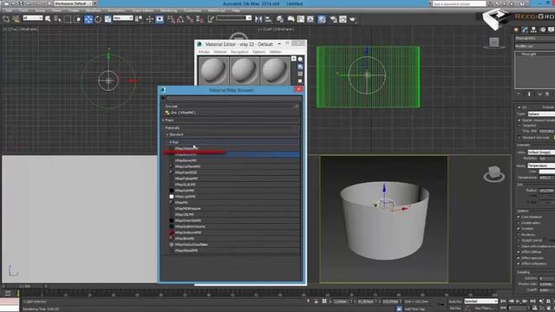Click the light Color swatch
This screenshot has width=555, height=312.
coord(547,172)
